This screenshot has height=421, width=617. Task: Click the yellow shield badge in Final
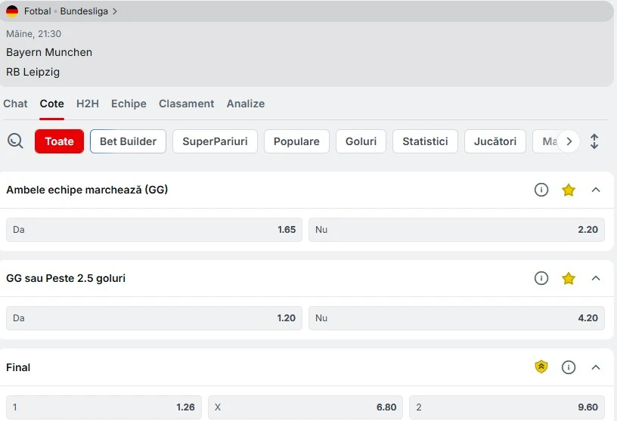tap(541, 367)
